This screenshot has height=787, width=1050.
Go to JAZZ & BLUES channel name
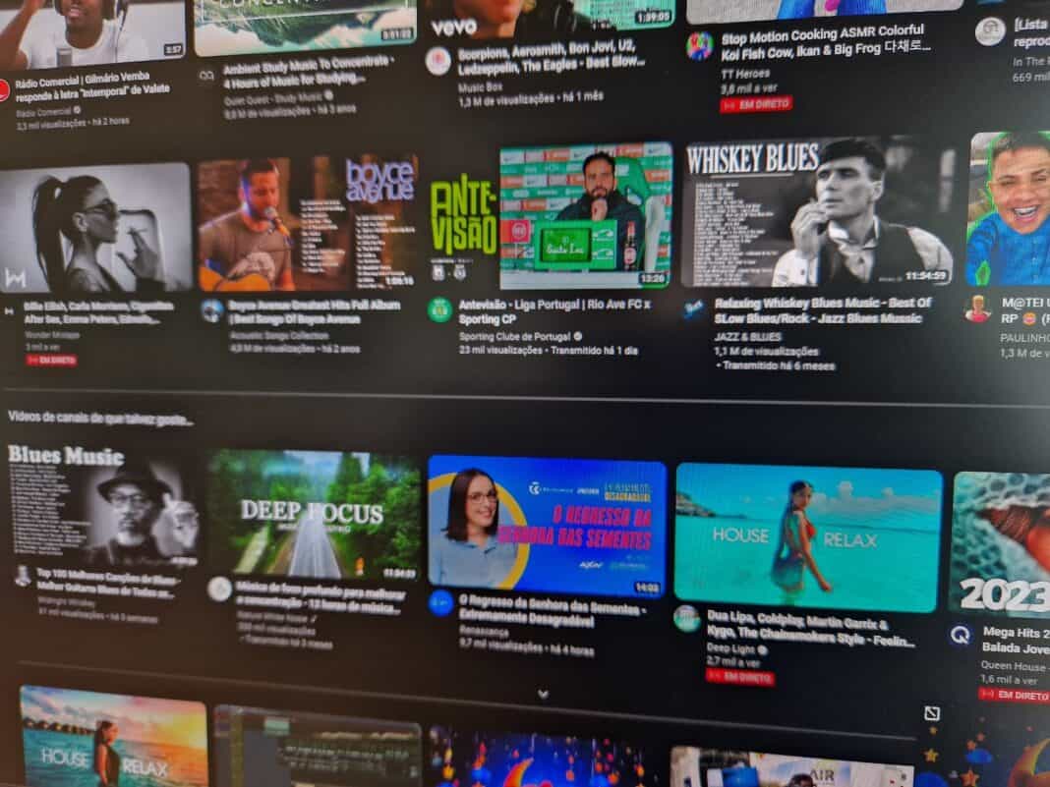tap(747, 337)
